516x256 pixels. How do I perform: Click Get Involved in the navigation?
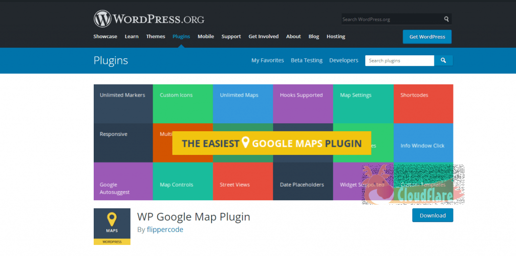[x=264, y=37]
